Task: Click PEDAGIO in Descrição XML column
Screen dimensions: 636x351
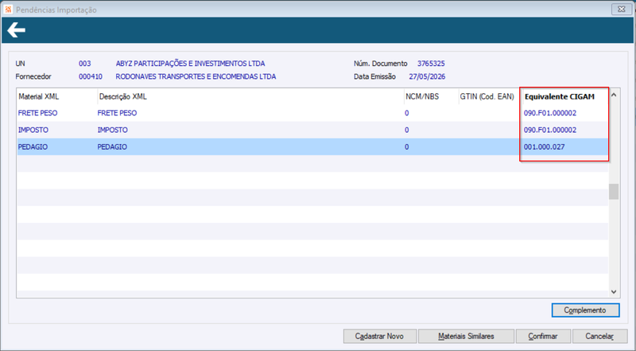Action: (112, 147)
